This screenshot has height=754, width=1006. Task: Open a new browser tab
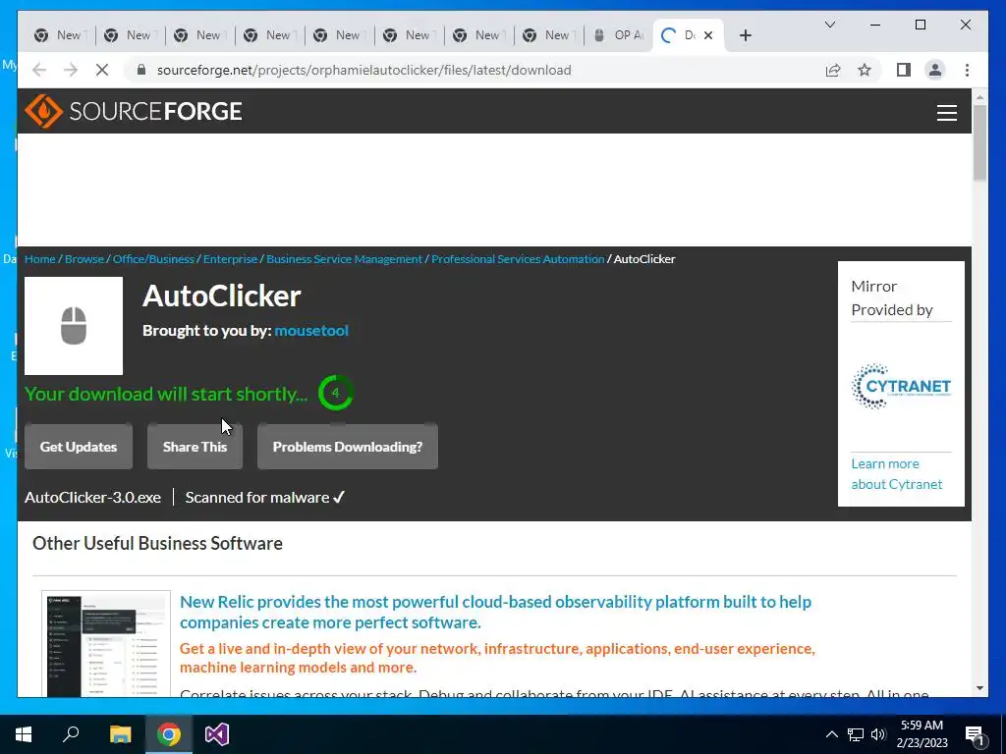(x=745, y=35)
